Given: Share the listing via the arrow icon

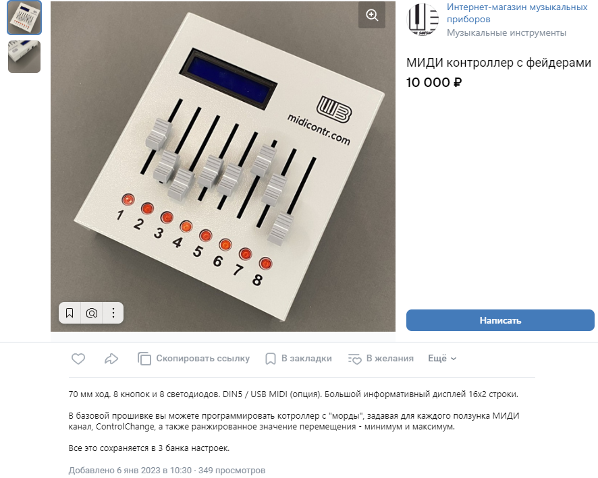Looking at the screenshot, I should tap(111, 359).
